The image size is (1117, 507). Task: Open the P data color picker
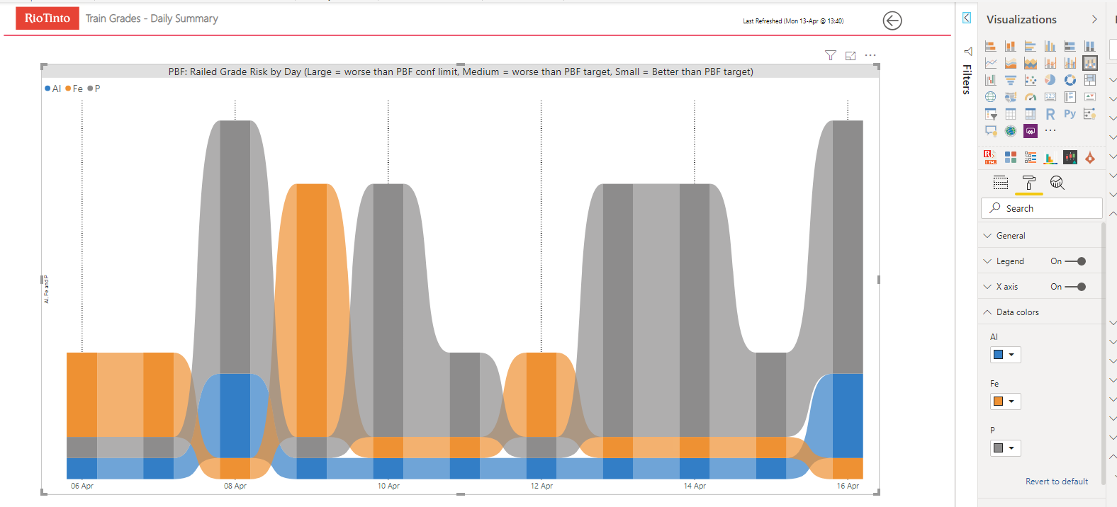point(1005,448)
